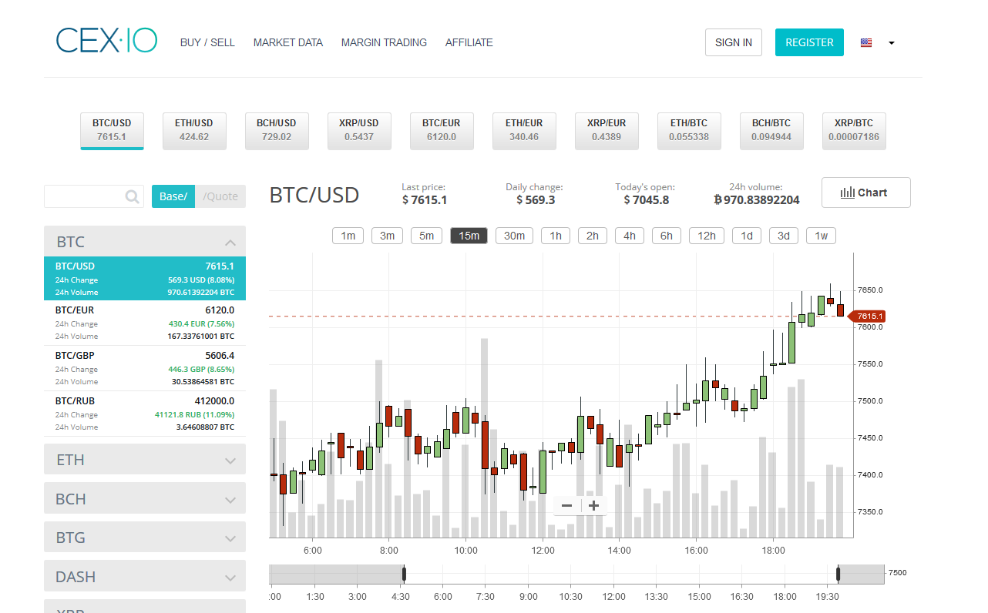Switch chart to 1m interval
988x613 pixels.
pyautogui.click(x=348, y=236)
